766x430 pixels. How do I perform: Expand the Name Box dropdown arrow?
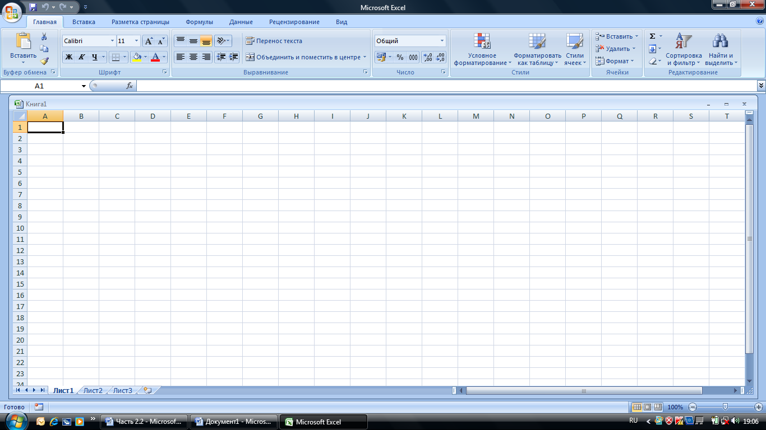(x=84, y=86)
